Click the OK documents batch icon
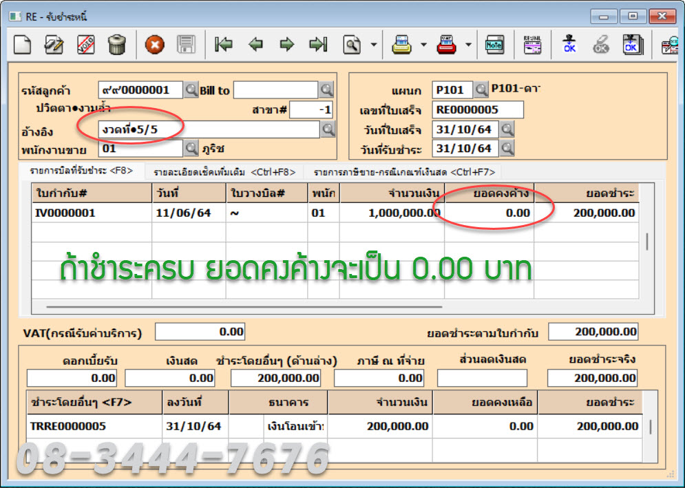 [x=633, y=44]
